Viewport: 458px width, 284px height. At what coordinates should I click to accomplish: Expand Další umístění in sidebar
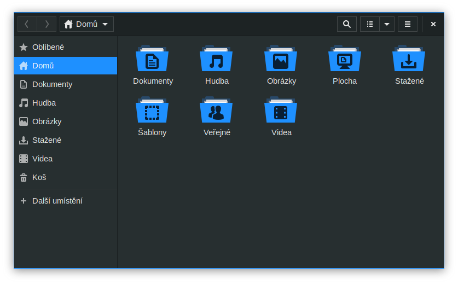pyautogui.click(x=66, y=201)
